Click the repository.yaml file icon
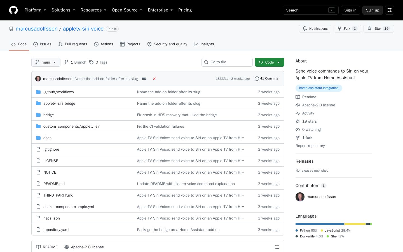 [38, 230]
